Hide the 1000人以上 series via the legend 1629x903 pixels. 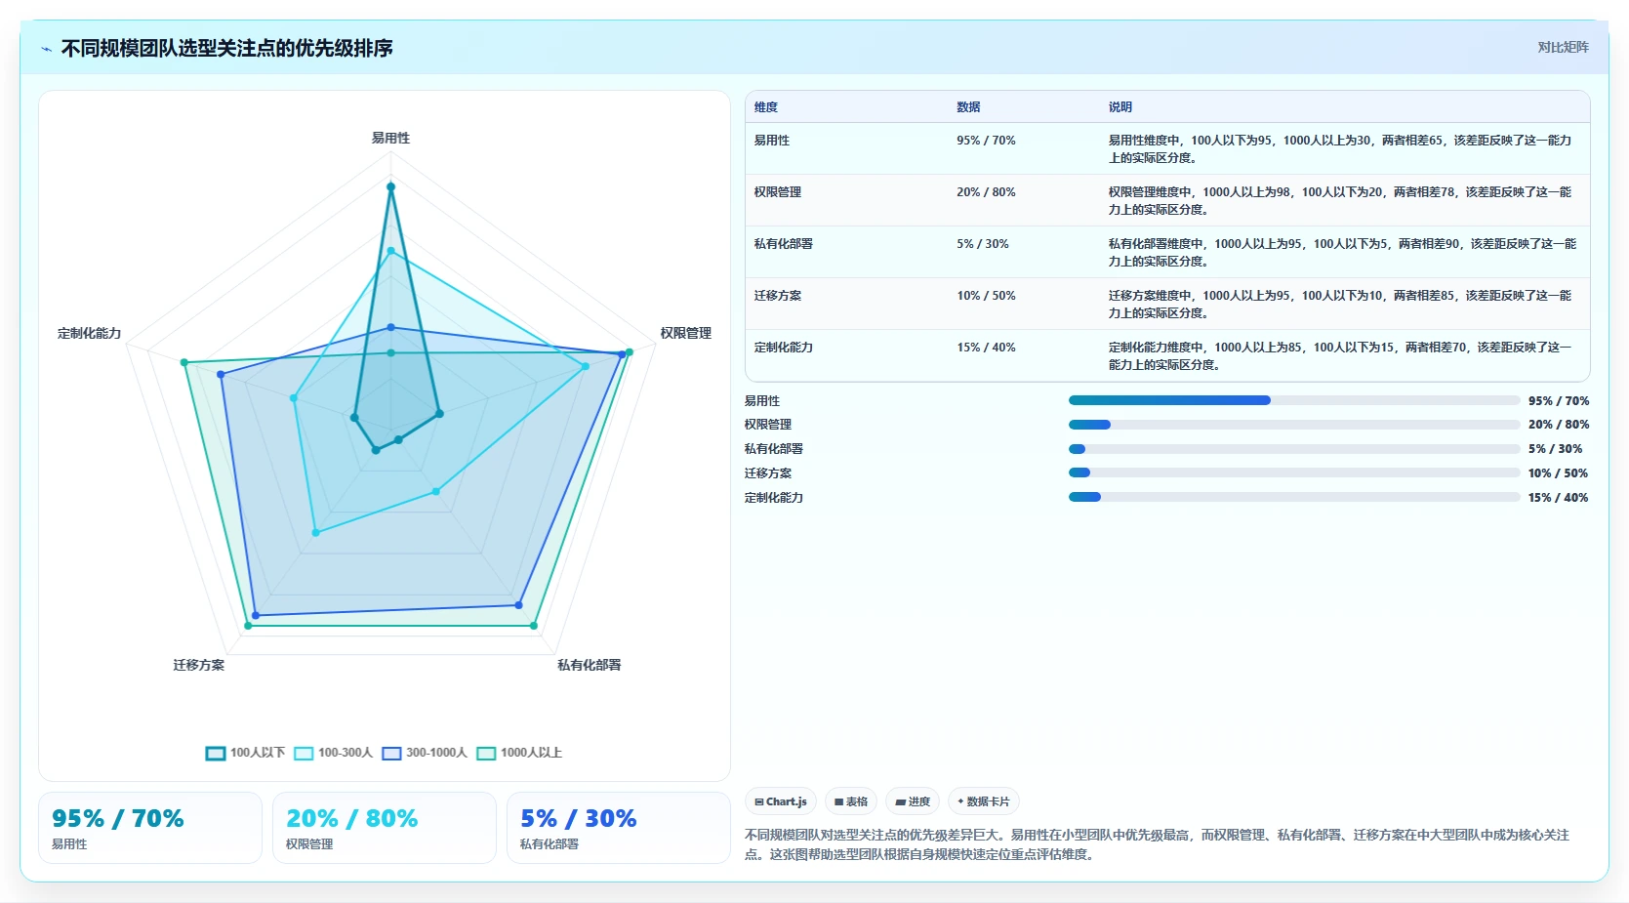(519, 753)
